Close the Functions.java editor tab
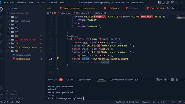This screenshot has width=185, height=104. [168, 8]
